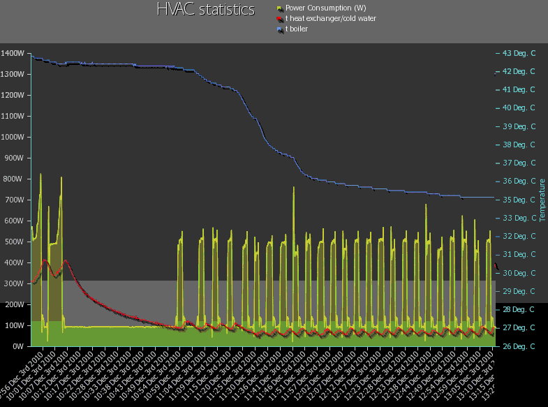548x407 pixels.
Task: Toggle the t heat exchanger/cold water series label
Action: (331, 19)
